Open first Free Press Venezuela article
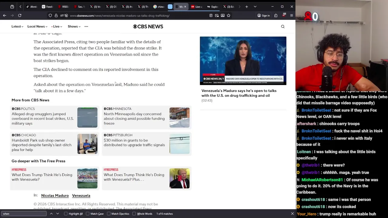Image resolution: width=388 pixels, height=218 pixels. click(42, 177)
